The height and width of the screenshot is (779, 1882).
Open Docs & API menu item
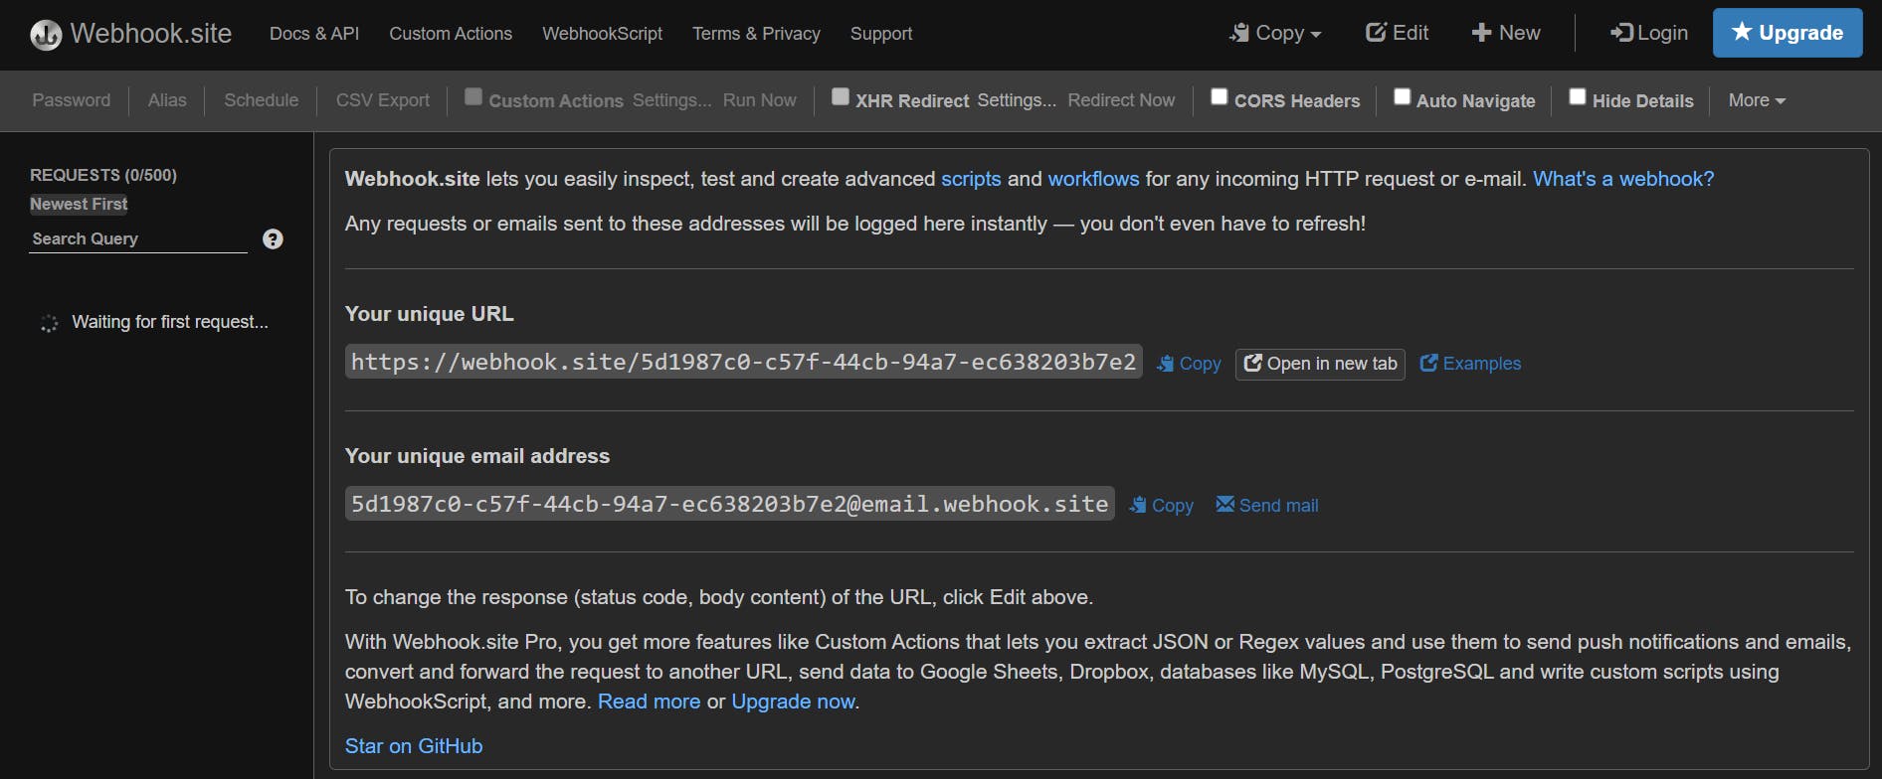314,34
